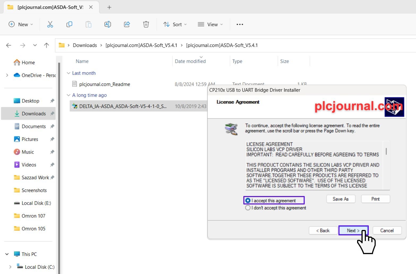The width and height of the screenshot is (416, 274).
Task: Open the New dropdown menu
Action: 21,24
